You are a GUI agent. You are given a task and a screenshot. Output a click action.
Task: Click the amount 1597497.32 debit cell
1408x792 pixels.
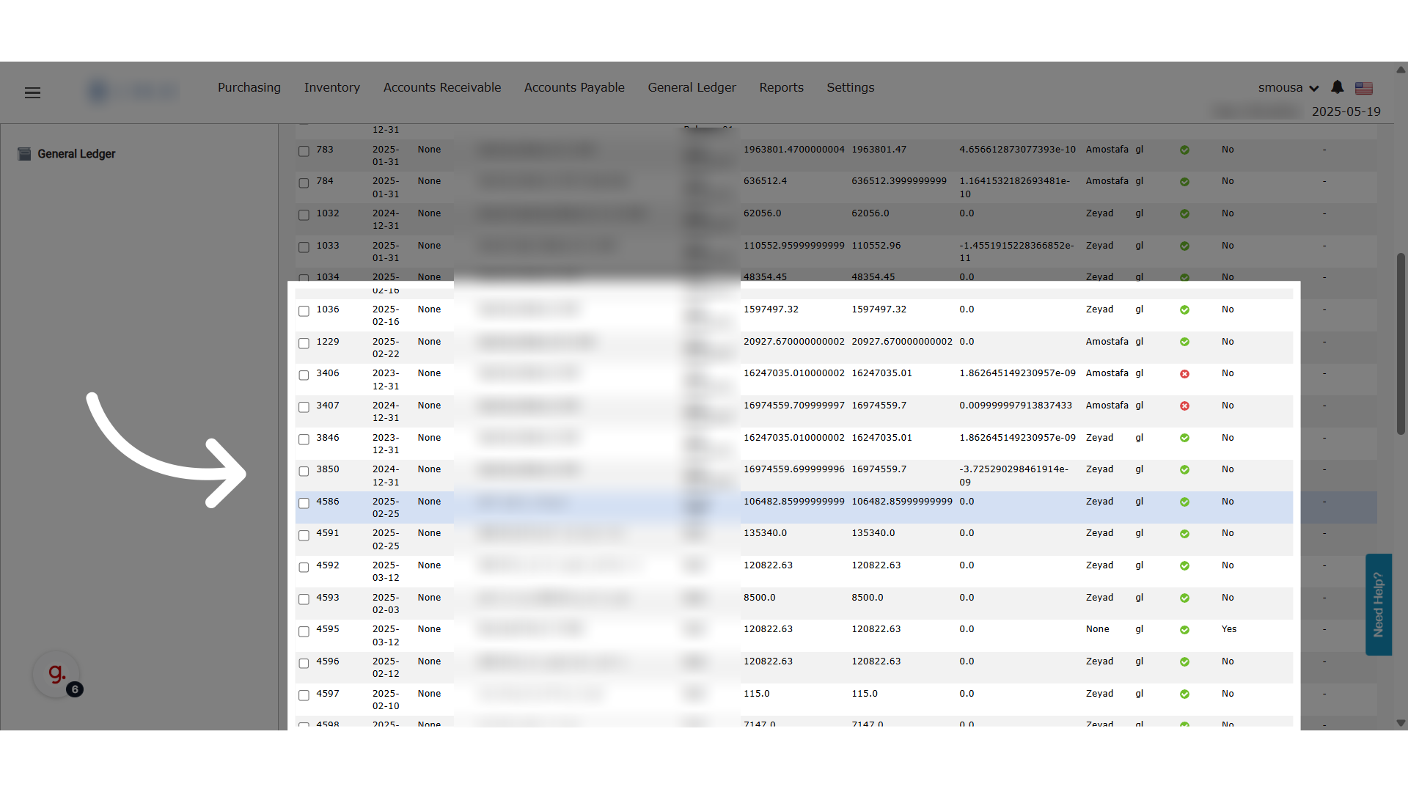[771, 309]
